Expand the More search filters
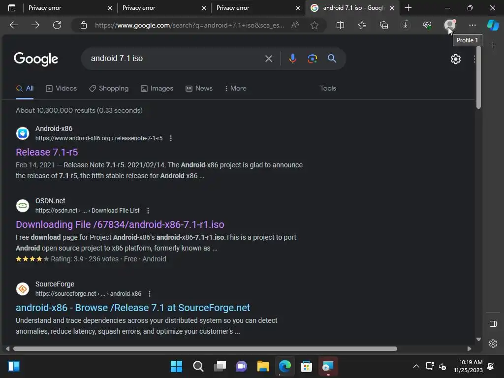This screenshot has width=504, height=378. pos(236,89)
